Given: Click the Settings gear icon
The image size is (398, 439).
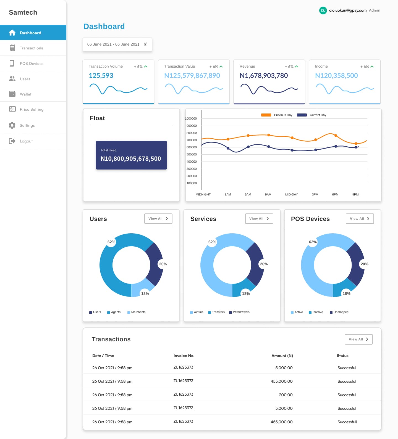Looking at the screenshot, I should pyautogui.click(x=12, y=125).
